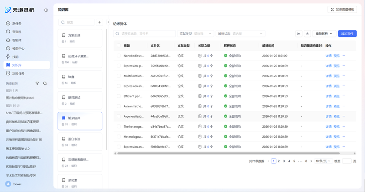Click the history filter funnel icon
The width and height of the screenshot is (365, 192).
point(37,83)
